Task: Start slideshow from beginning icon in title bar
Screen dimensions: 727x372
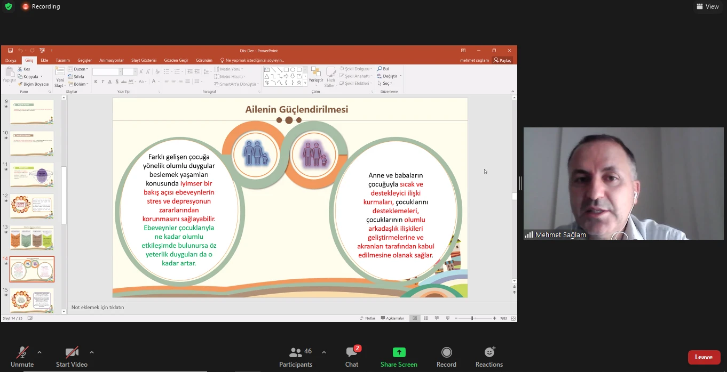Action: coord(42,51)
